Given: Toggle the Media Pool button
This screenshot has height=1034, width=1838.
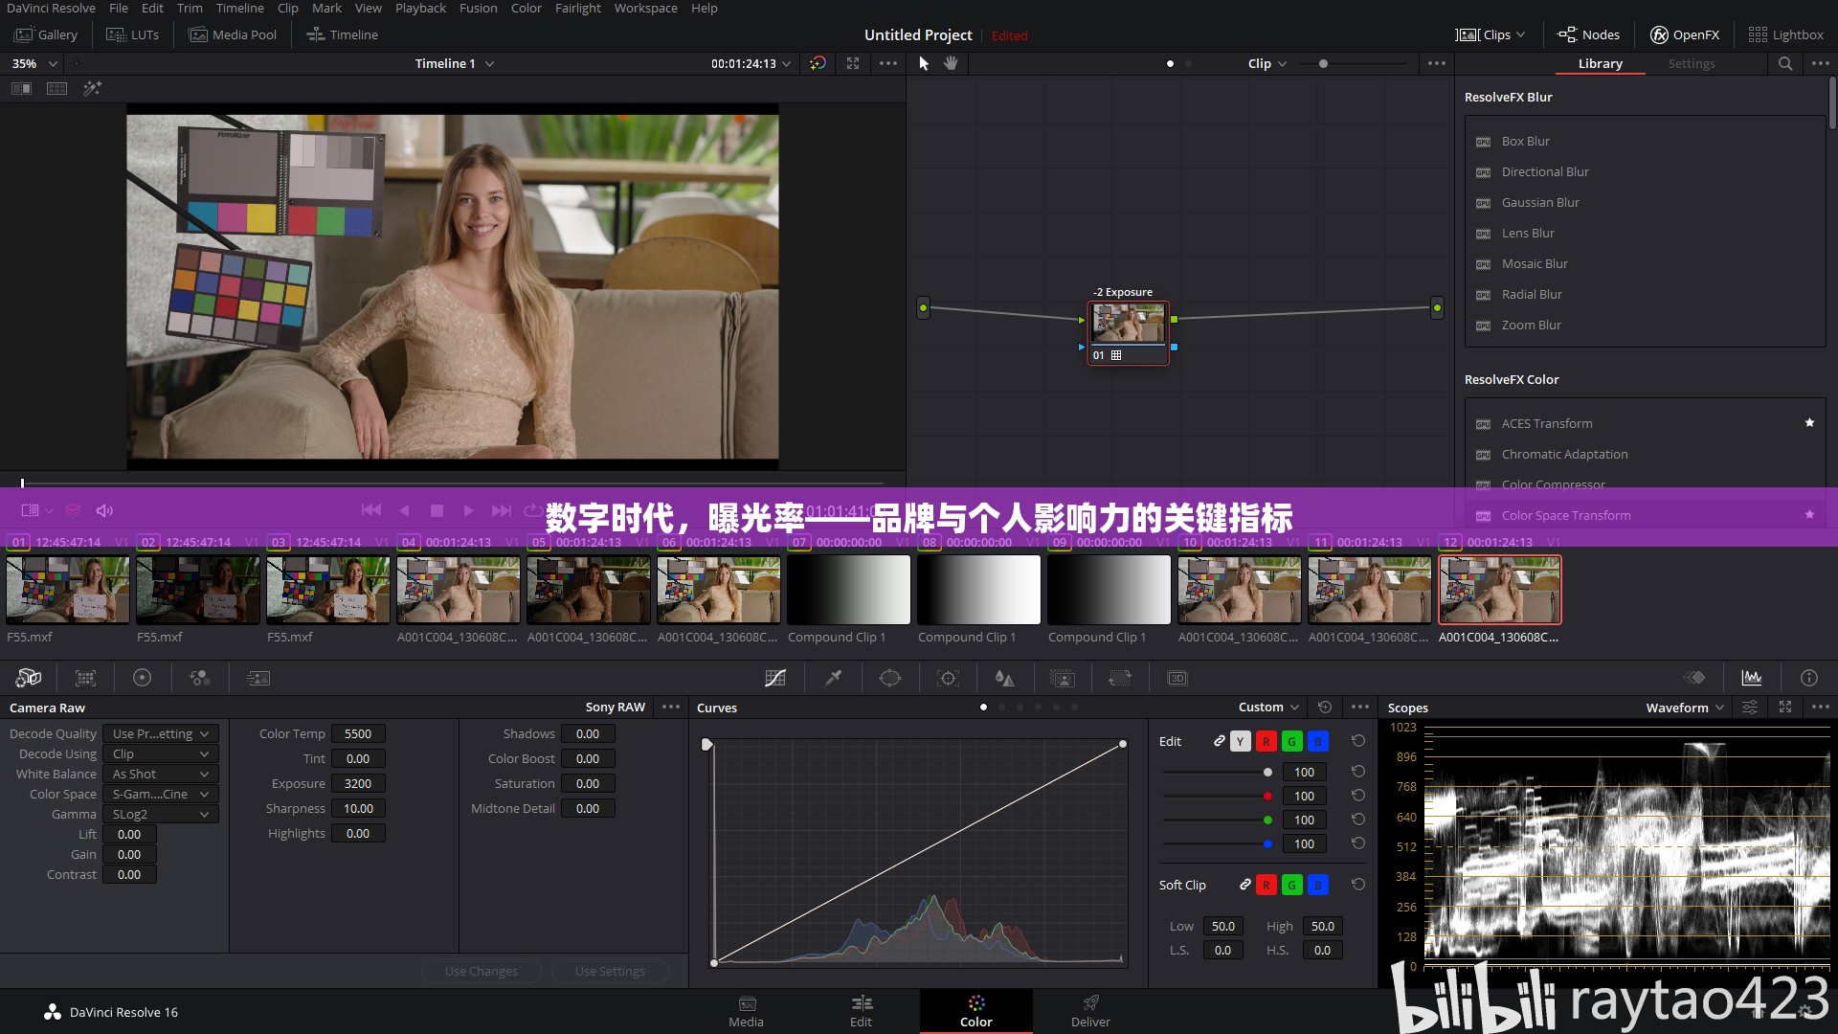Looking at the screenshot, I should [234, 34].
